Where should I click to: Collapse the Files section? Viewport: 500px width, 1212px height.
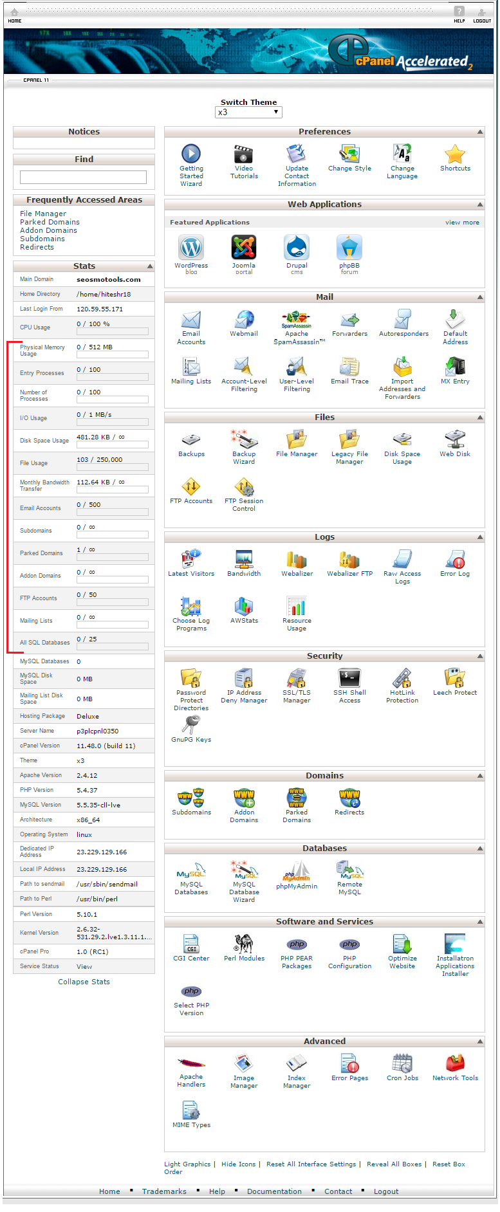tap(480, 418)
